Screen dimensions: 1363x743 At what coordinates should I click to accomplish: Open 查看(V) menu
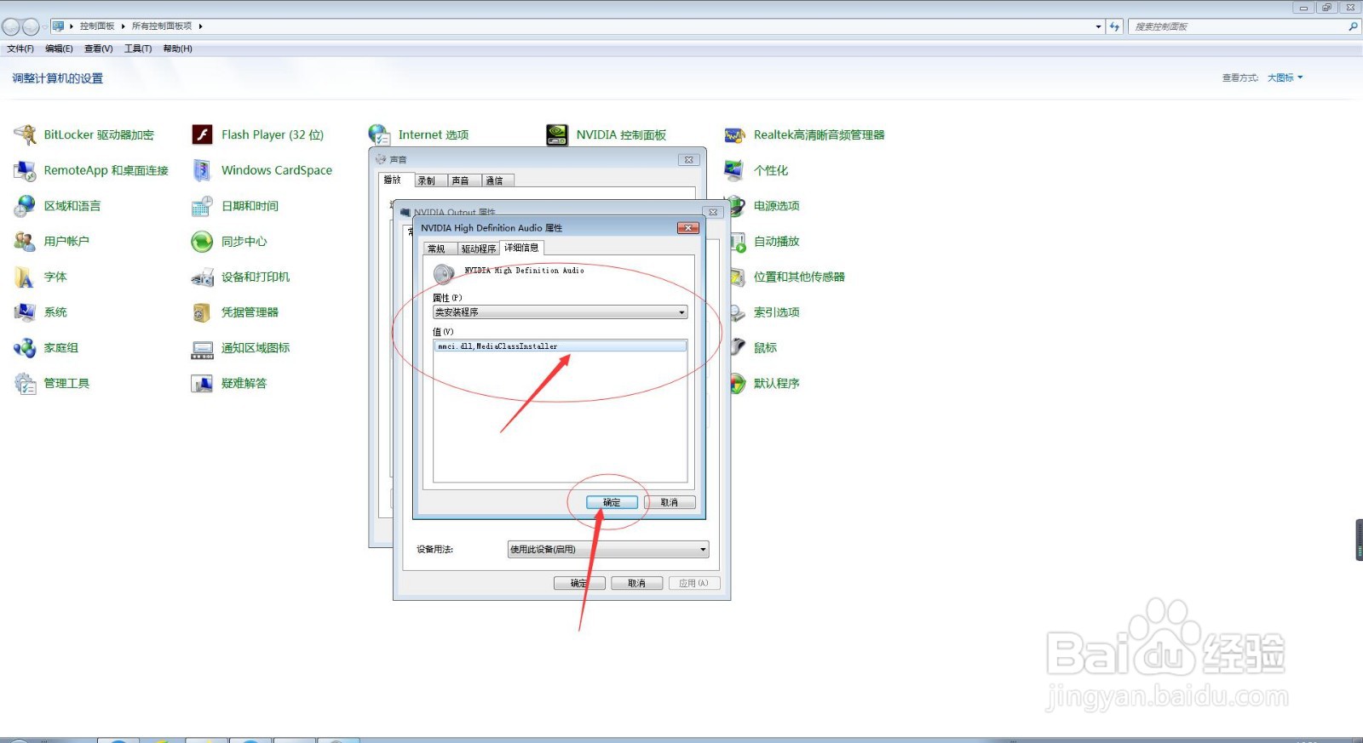pos(99,49)
